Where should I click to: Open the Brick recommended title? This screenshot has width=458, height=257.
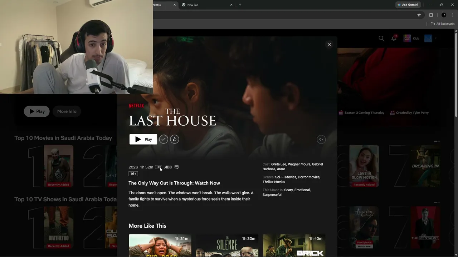pyautogui.click(x=294, y=246)
